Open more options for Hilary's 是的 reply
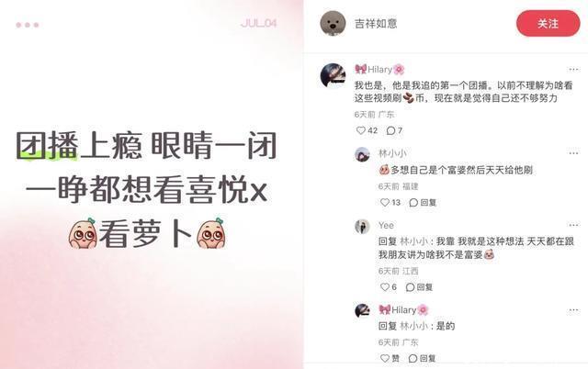The width and height of the screenshot is (588, 369). click(x=573, y=310)
